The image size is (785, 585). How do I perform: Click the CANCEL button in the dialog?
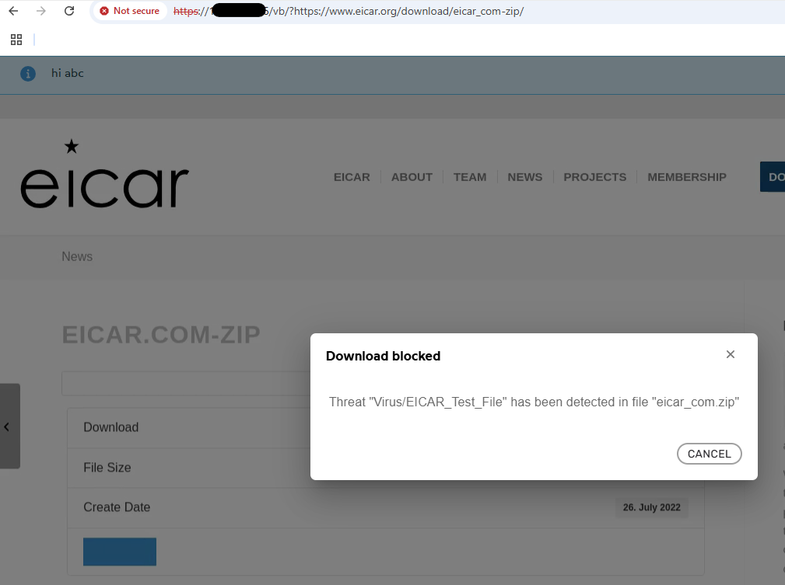pyautogui.click(x=710, y=454)
